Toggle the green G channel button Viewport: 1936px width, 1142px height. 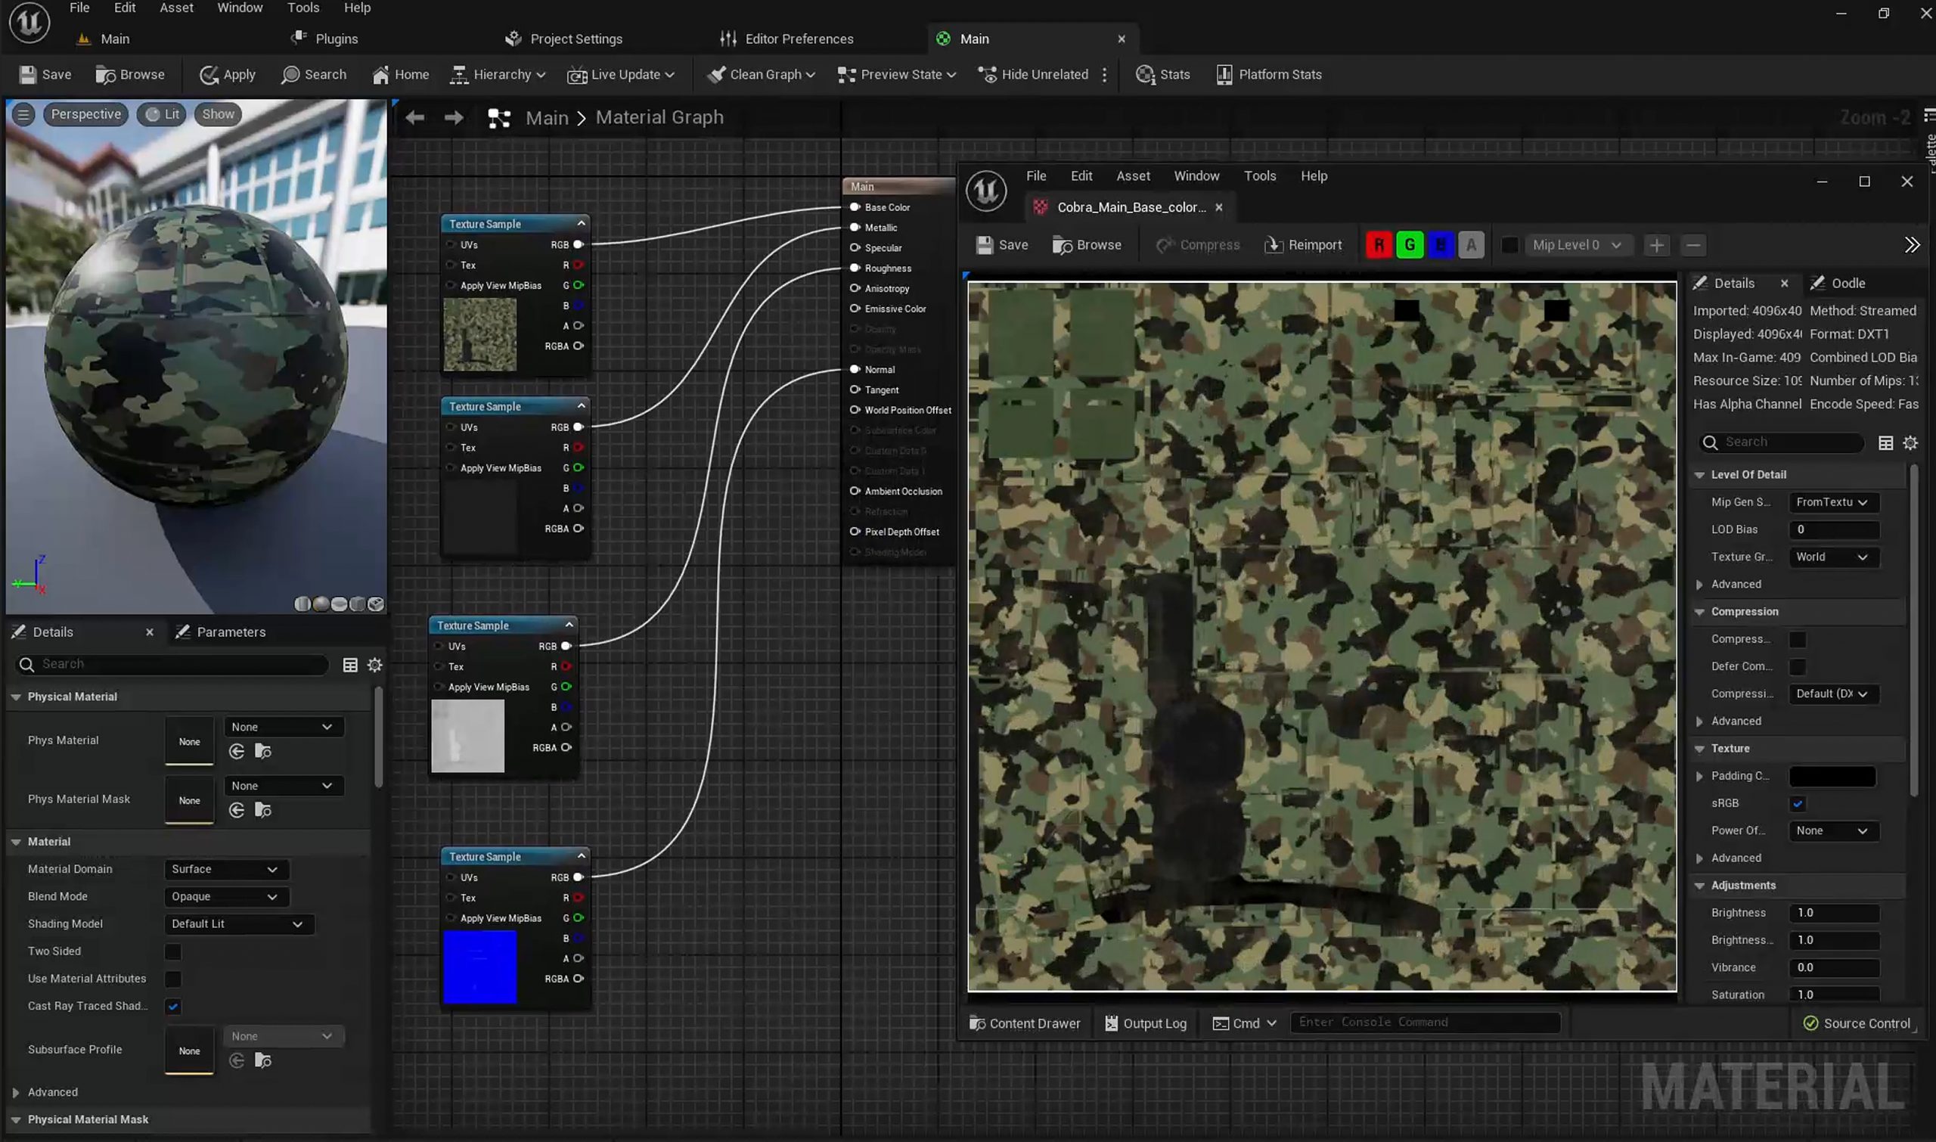click(x=1410, y=245)
